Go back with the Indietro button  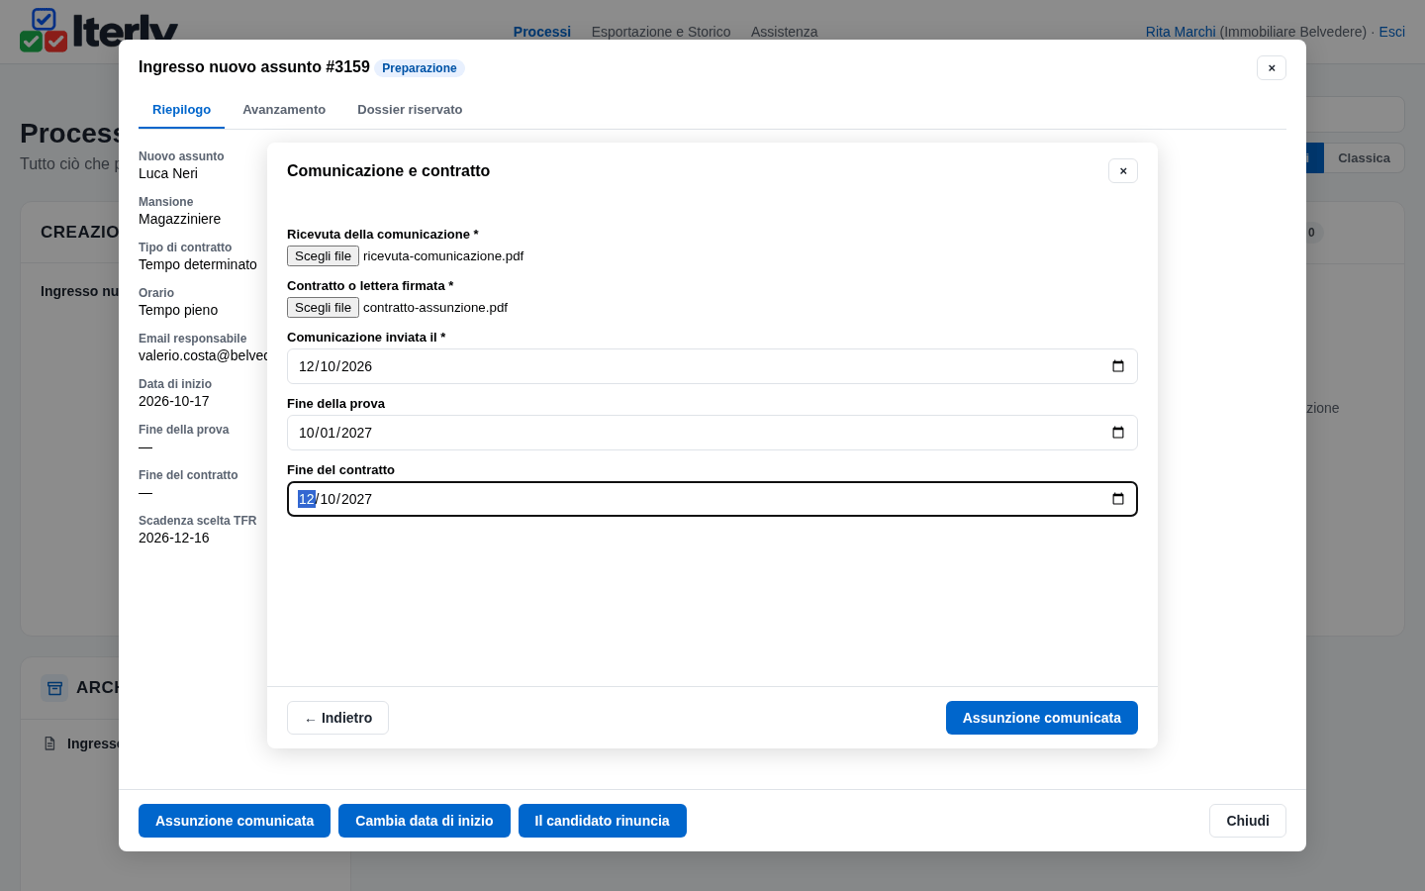[337, 718]
